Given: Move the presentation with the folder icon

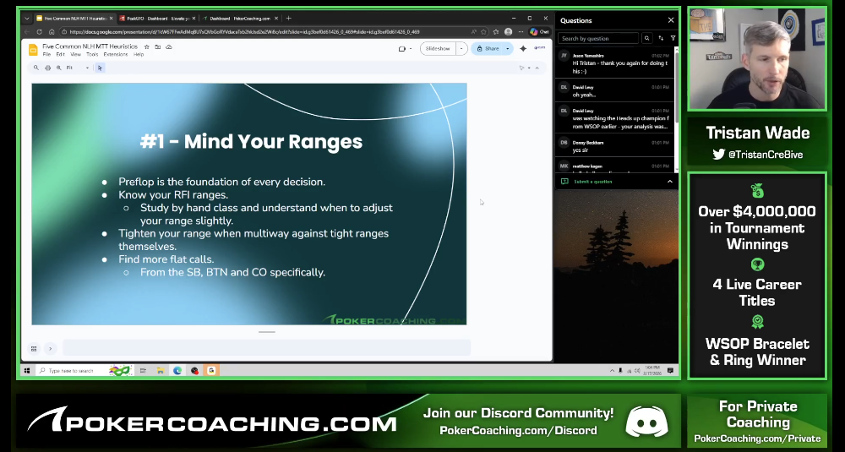Looking at the screenshot, I should coord(157,46).
